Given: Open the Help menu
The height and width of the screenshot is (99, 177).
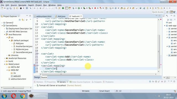Looking at the screenshot, I should coord(59,5).
